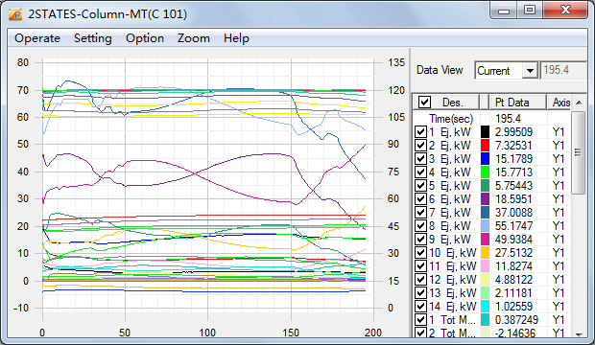Open the Help menu
Image resolution: width=595 pixels, height=345 pixels.
[236, 38]
